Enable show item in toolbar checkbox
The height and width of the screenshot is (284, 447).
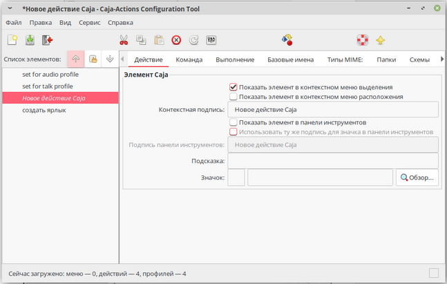pyautogui.click(x=234, y=122)
